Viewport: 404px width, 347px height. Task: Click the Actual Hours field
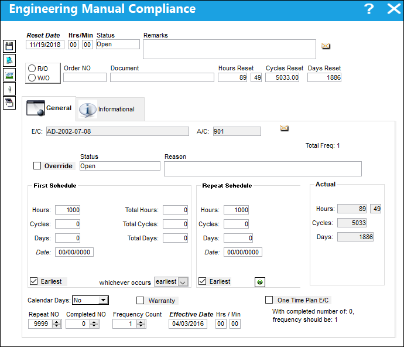pyautogui.click(x=352, y=209)
